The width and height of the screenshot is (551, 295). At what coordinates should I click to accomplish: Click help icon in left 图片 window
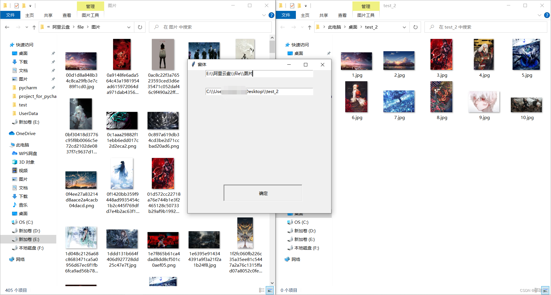click(271, 15)
